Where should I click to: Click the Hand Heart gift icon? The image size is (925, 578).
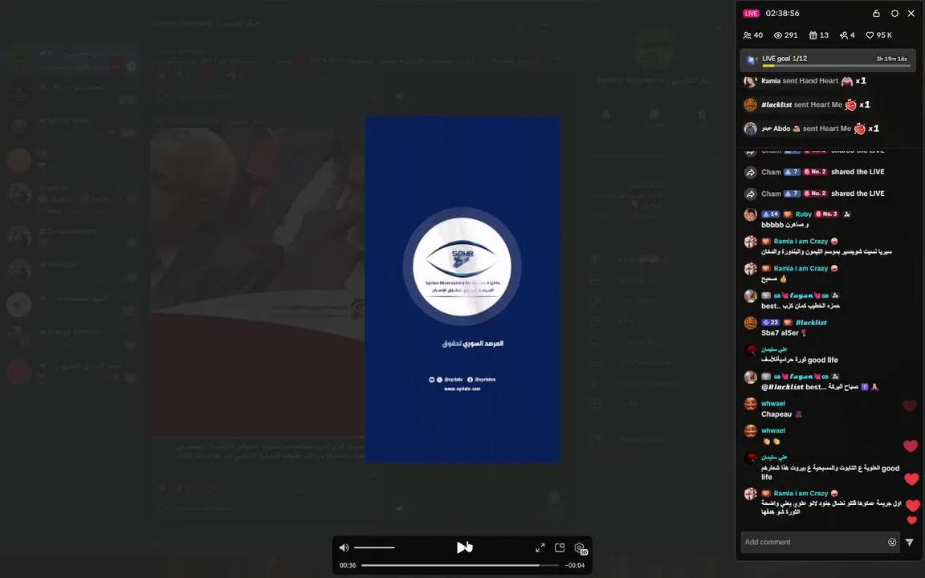tap(846, 81)
